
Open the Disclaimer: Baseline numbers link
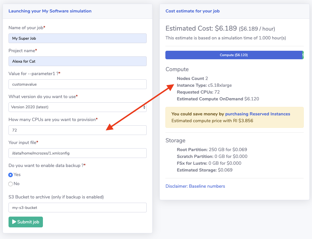(195, 186)
